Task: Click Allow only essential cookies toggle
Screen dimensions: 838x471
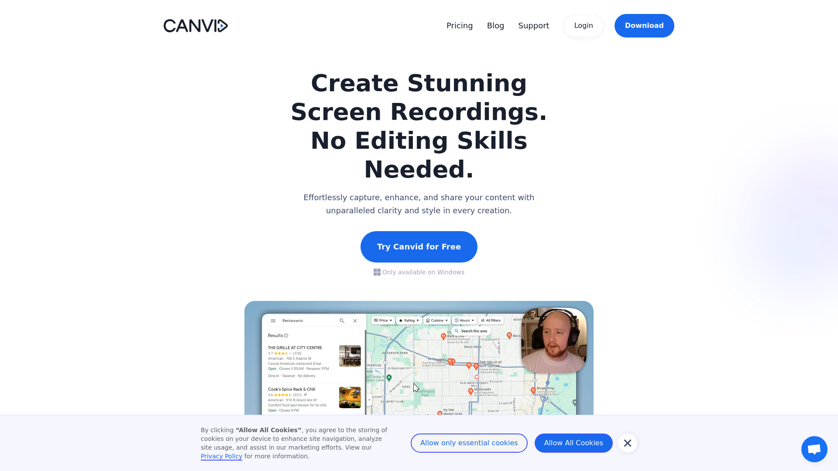Action: [x=469, y=443]
